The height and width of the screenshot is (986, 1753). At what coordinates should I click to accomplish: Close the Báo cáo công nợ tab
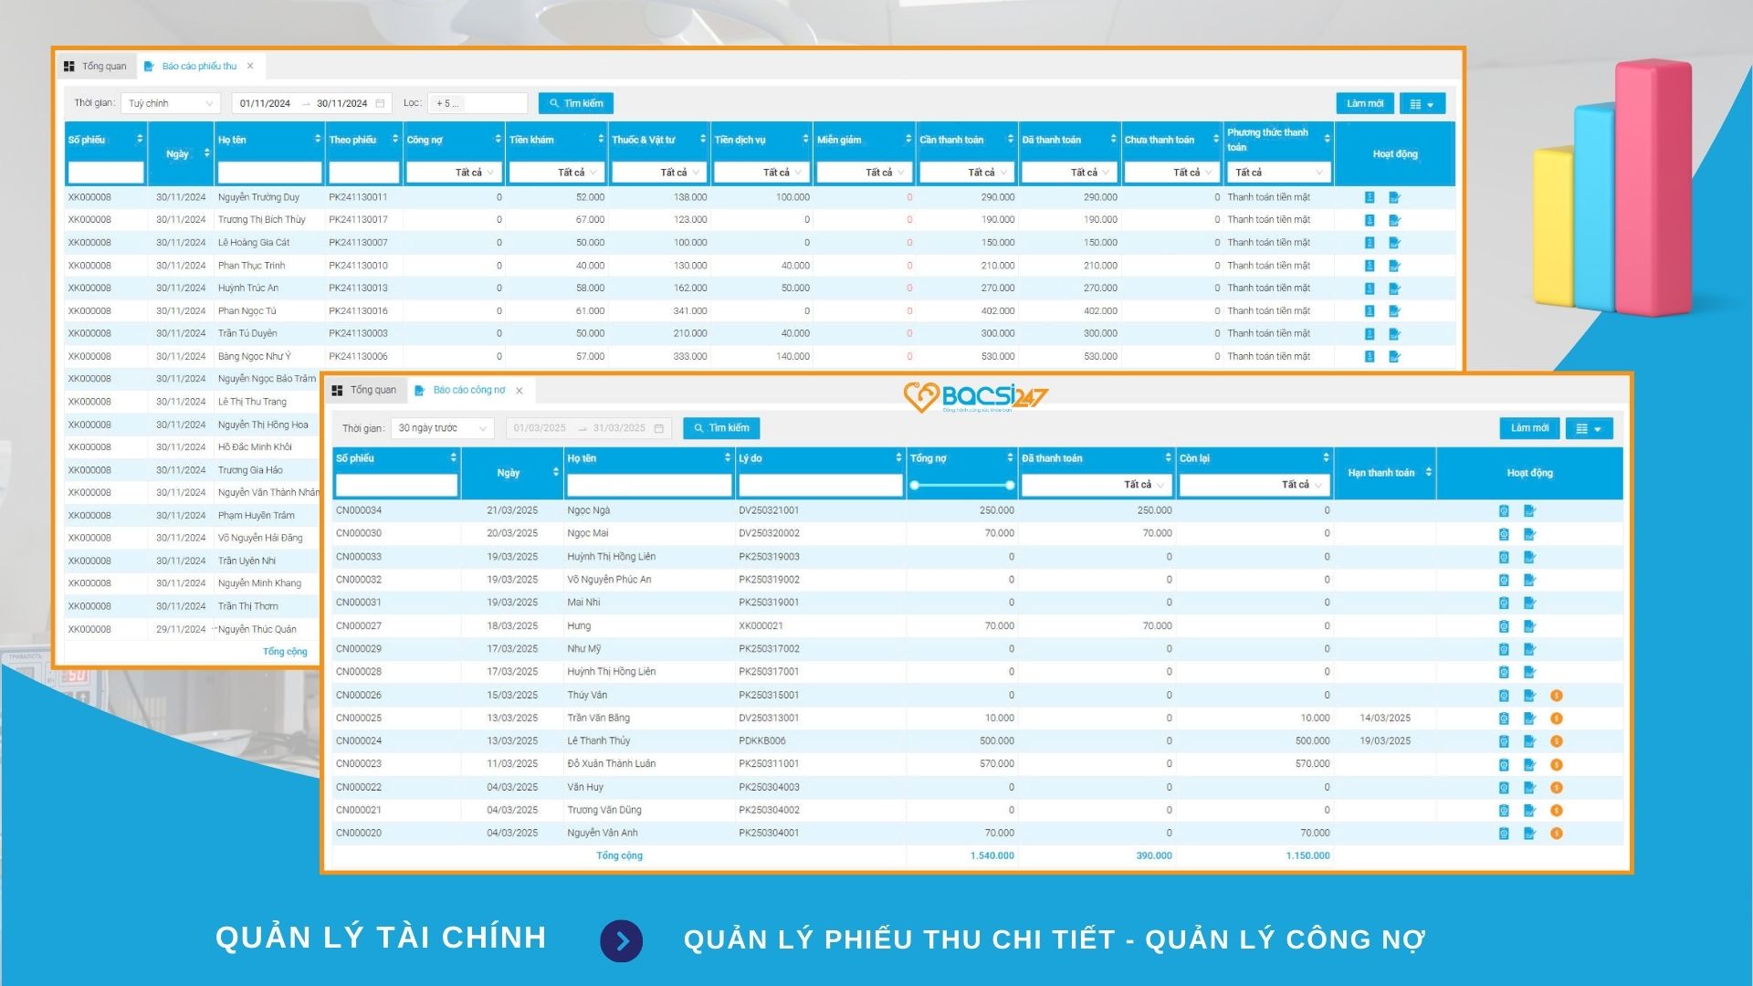tap(520, 391)
